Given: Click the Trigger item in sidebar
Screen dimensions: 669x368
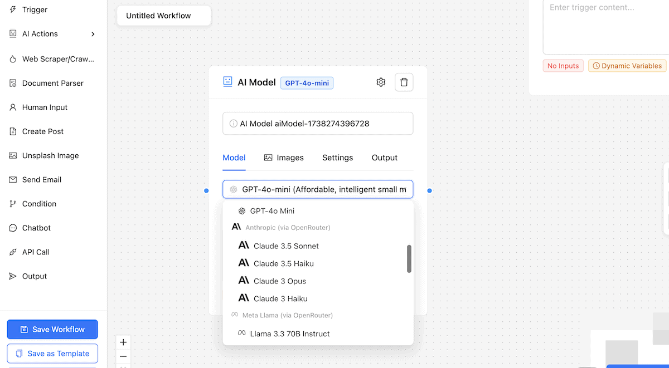Looking at the screenshot, I should (x=54, y=10).
